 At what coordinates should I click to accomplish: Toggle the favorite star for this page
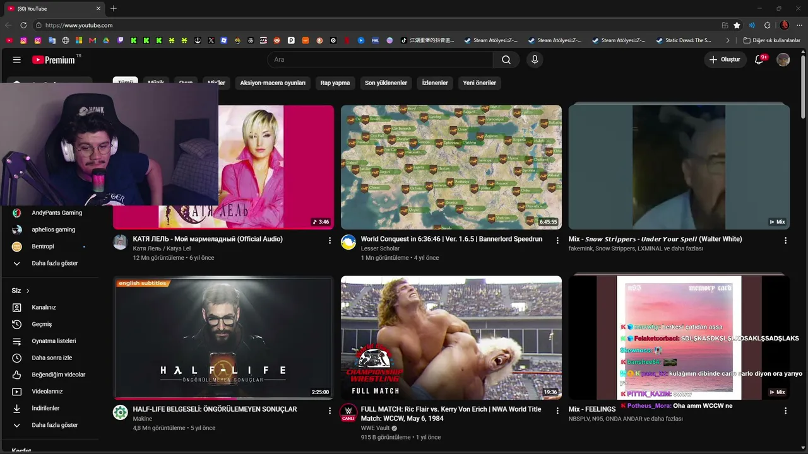click(x=737, y=25)
